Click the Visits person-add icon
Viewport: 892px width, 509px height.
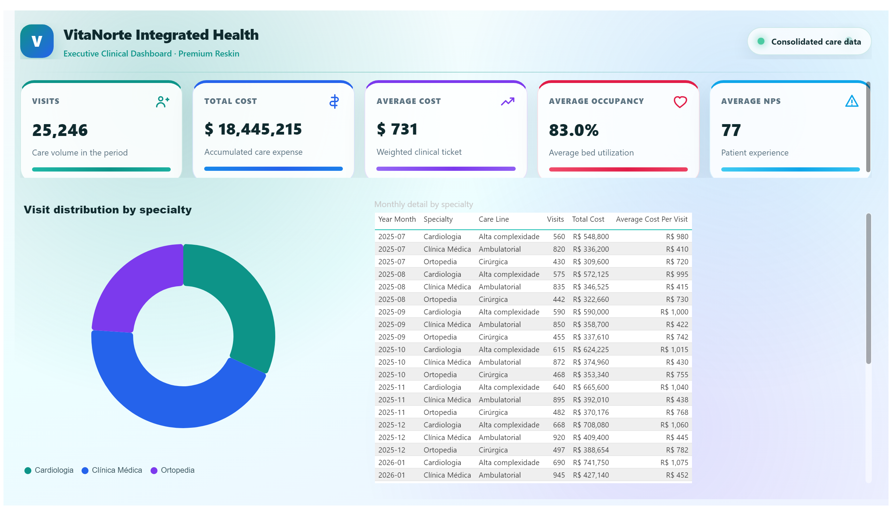point(162,102)
